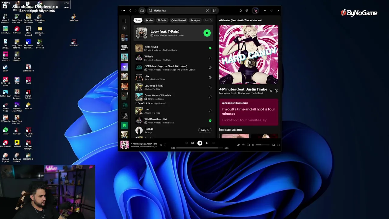Screen dimensions: 389x219
Task: Open Steam desktop shortcut
Action: pyautogui.click(x=5, y=68)
